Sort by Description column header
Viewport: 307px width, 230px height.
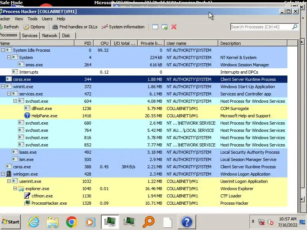click(253, 43)
